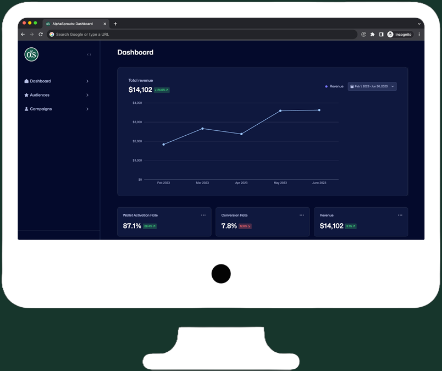
Task: Open Revenue card options menu
Action: [x=400, y=215]
